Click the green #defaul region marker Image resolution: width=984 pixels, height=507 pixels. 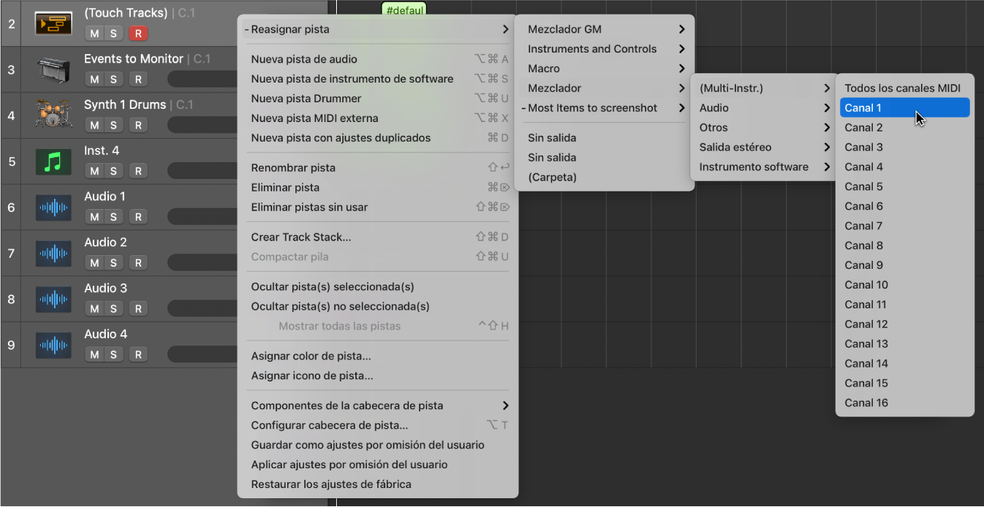404,11
